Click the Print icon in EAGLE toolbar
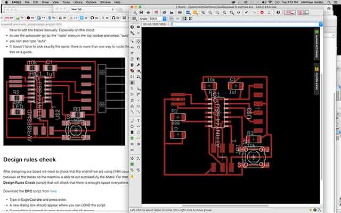Viewport: 341px width, 213px height. [148, 12]
